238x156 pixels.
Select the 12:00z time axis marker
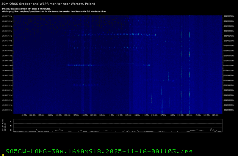pyautogui.click(x=120, y=115)
